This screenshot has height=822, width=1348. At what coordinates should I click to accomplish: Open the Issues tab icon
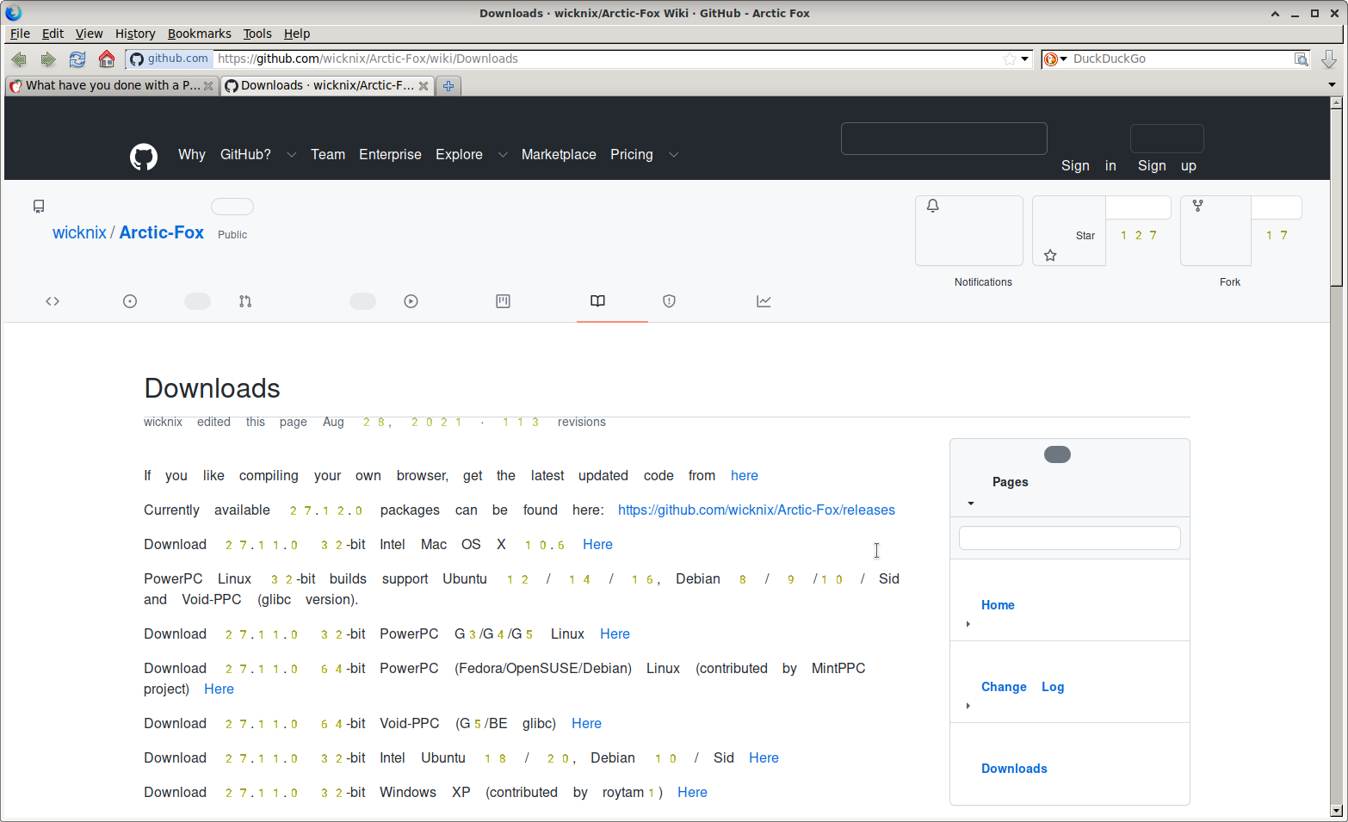click(x=130, y=301)
